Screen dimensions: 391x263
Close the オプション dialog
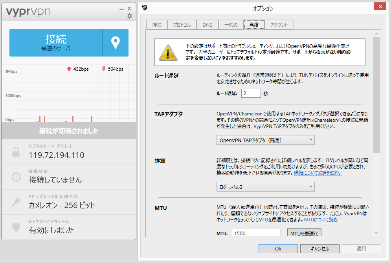(x=380, y=6)
